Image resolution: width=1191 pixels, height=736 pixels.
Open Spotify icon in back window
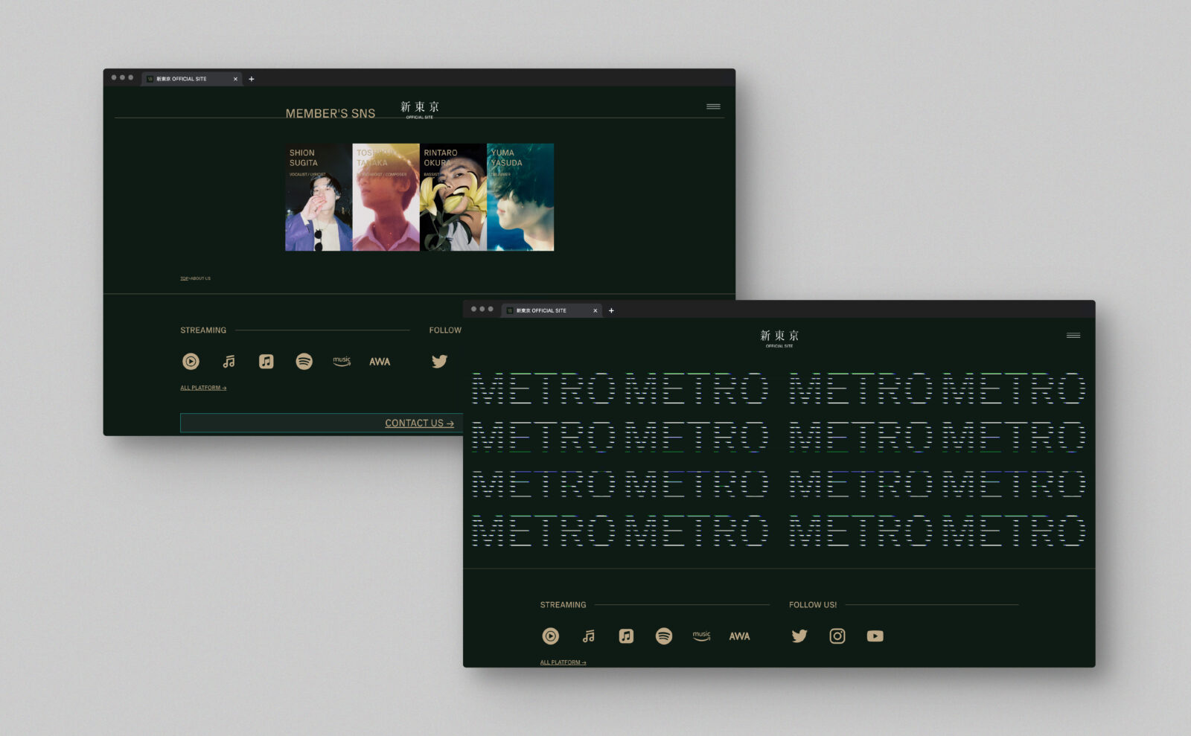tap(304, 362)
